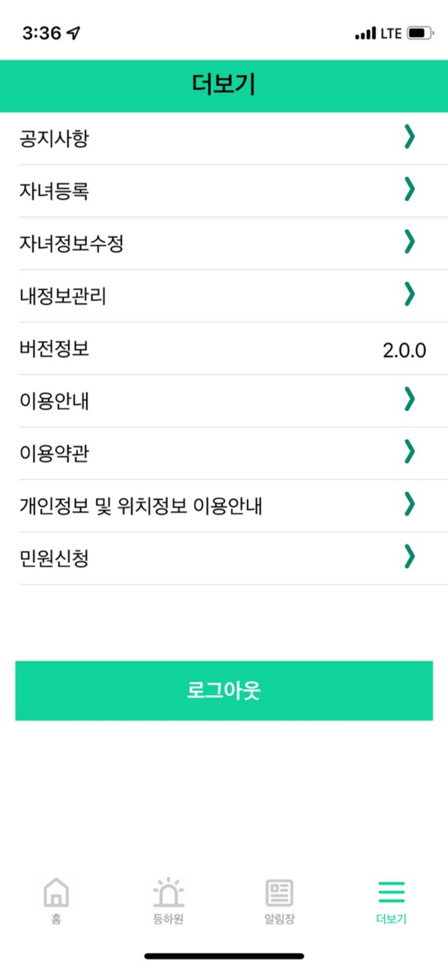Viewport: 448px width, 969px height.
Task: Expand the 민원신청 row chevron
Action: click(x=409, y=557)
